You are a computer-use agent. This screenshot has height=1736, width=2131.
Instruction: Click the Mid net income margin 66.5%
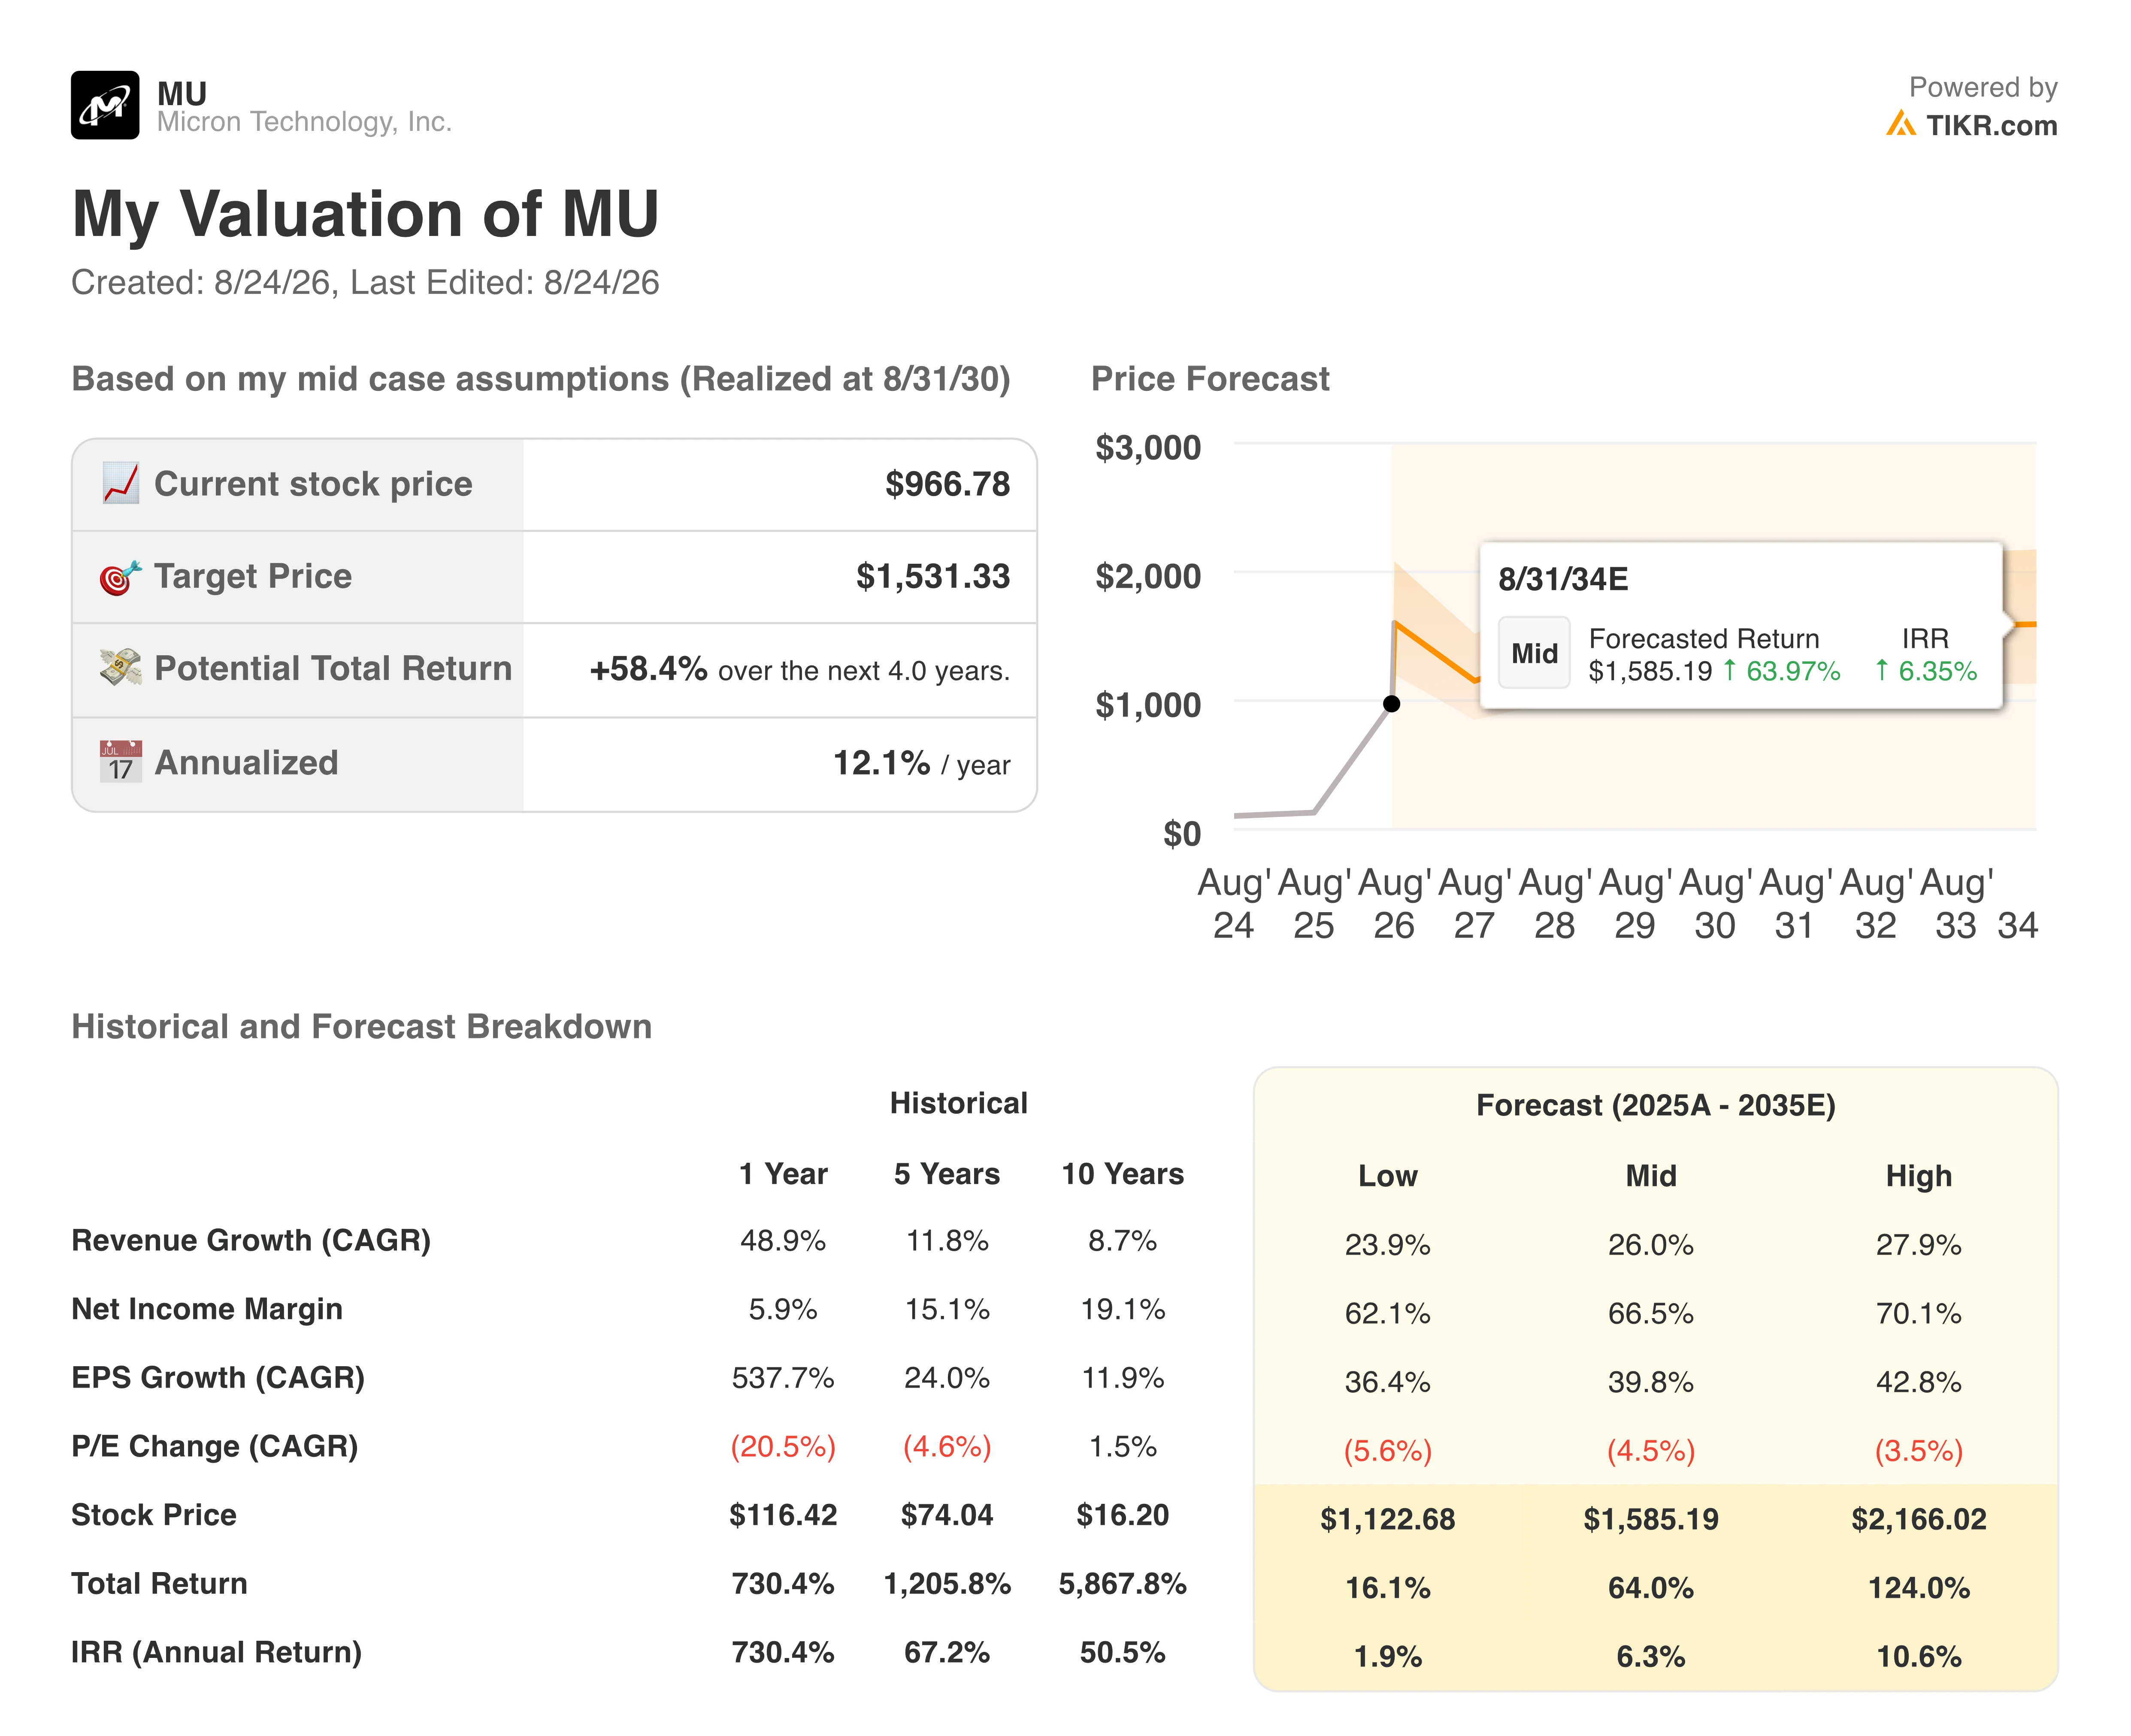click(1651, 1313)
